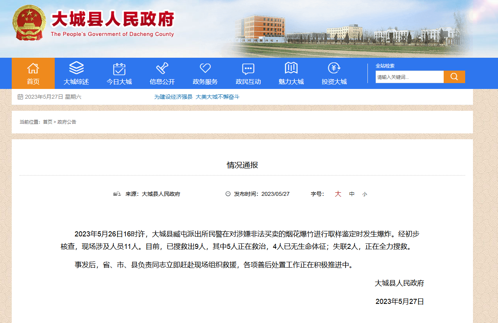The height and width of the screenshot is (323, 498).
Task: Click the 政民互动 chat bubble icon
Action: tap(248, 69)
